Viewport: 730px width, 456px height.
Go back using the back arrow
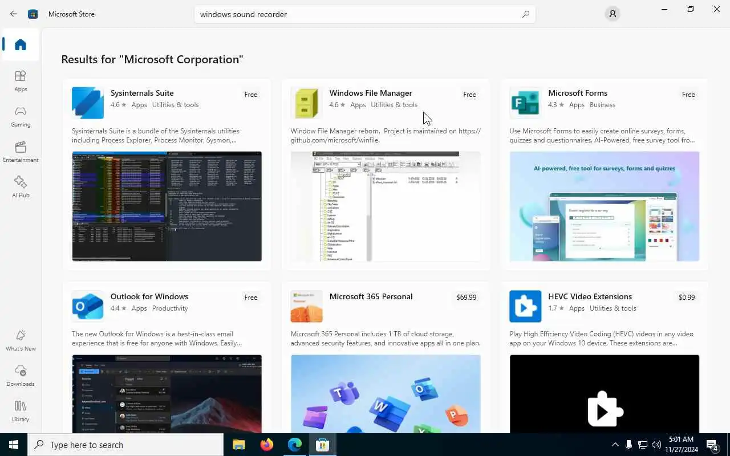[x=13, y=14]
